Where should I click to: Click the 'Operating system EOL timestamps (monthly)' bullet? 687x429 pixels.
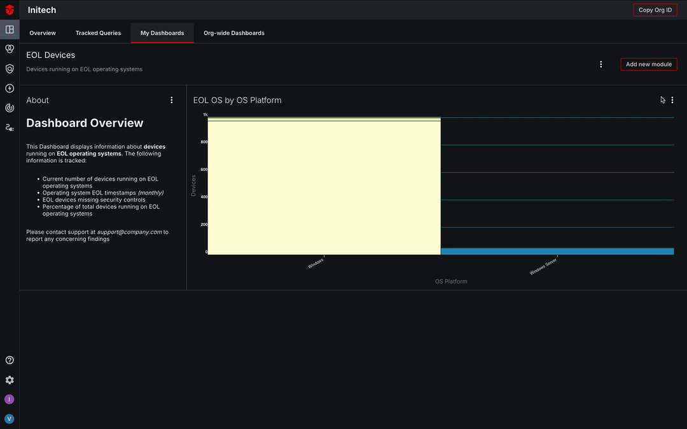103,193
